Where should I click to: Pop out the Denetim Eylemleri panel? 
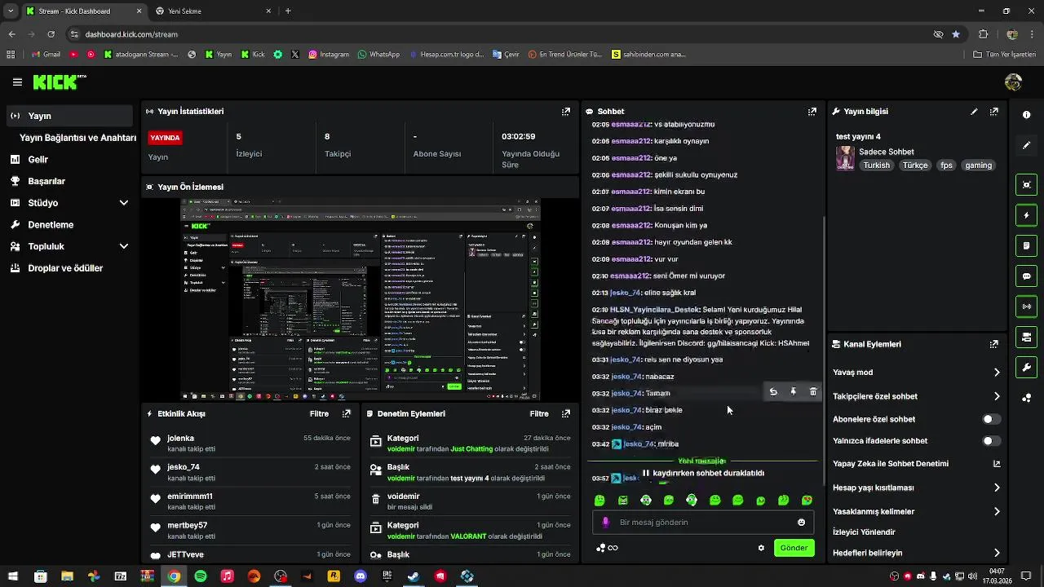coord(566,414)
